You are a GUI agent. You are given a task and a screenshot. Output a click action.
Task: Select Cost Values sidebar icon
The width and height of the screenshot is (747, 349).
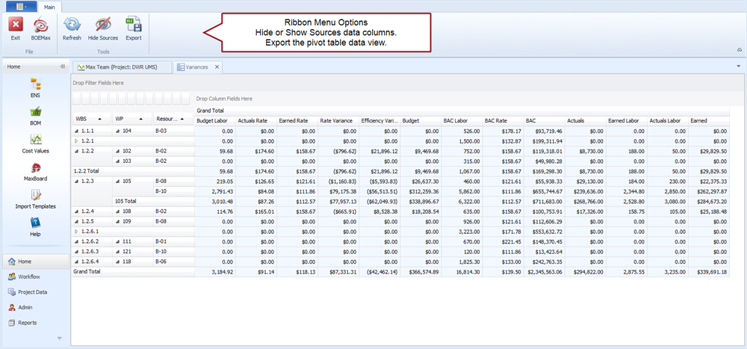tap(35, 140)
